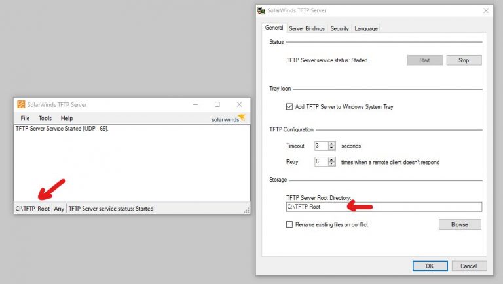Click the solarwinds logo in main window

228,119
